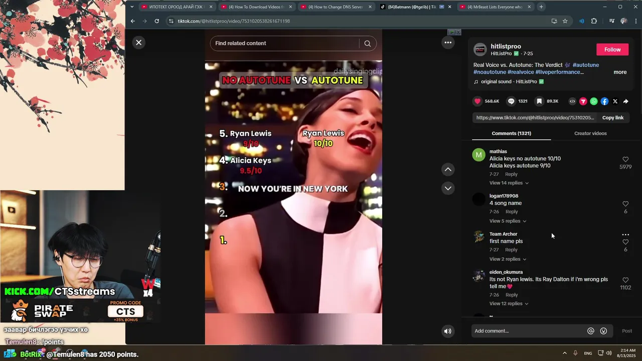Reply to Team Archer's comment
The width and height of the screenshot is (642, 361).
click(x=511, y=250)
